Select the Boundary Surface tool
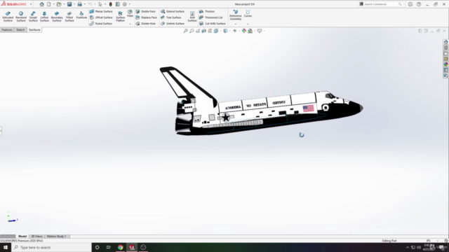Image resolution: width=449 pixels, height=252 pixels. click(57, 17)
